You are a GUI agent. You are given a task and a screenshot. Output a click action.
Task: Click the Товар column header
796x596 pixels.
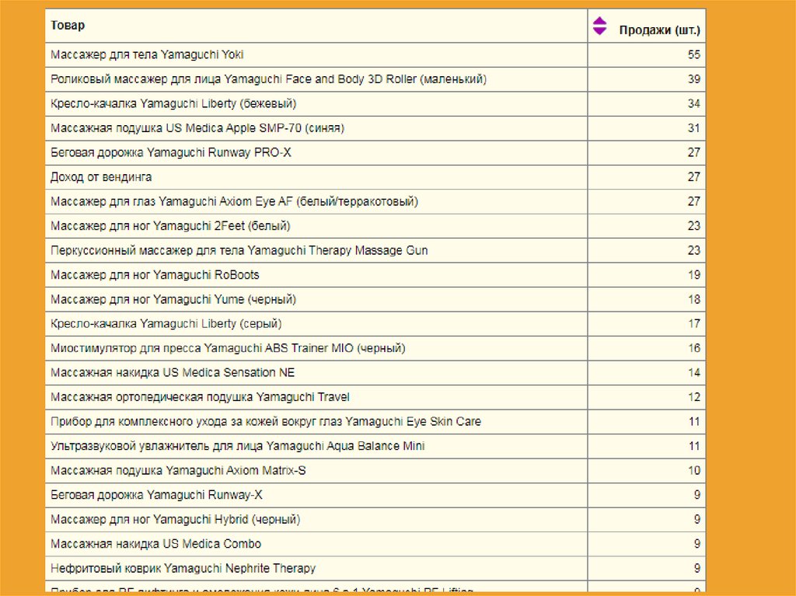point(68,26)
